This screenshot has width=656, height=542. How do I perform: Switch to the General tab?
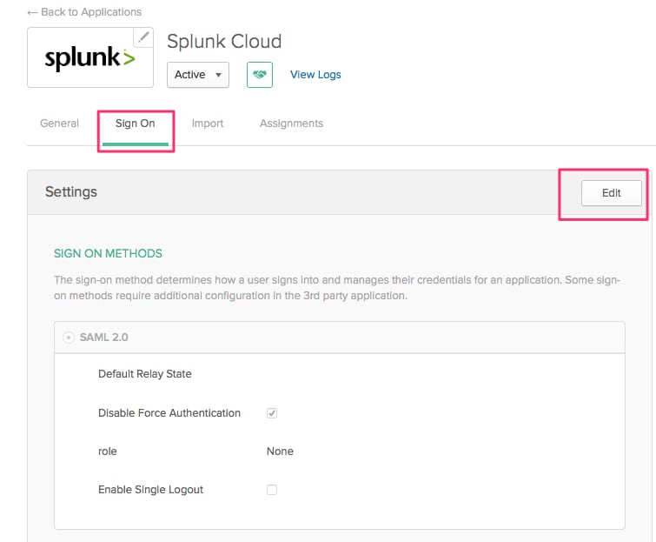tap(59, 124)
